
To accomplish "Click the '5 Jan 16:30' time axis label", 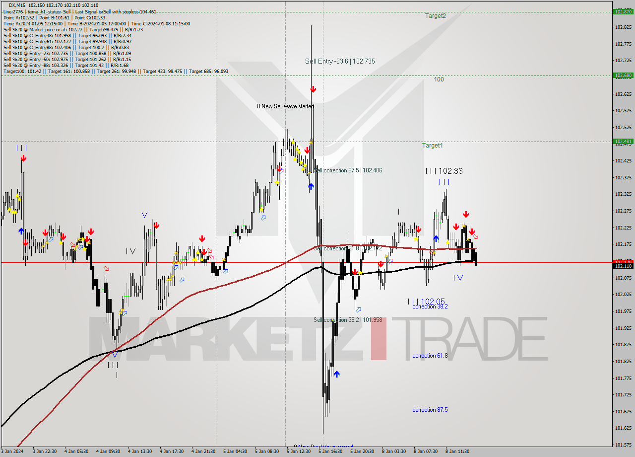I will coord(330,452).
